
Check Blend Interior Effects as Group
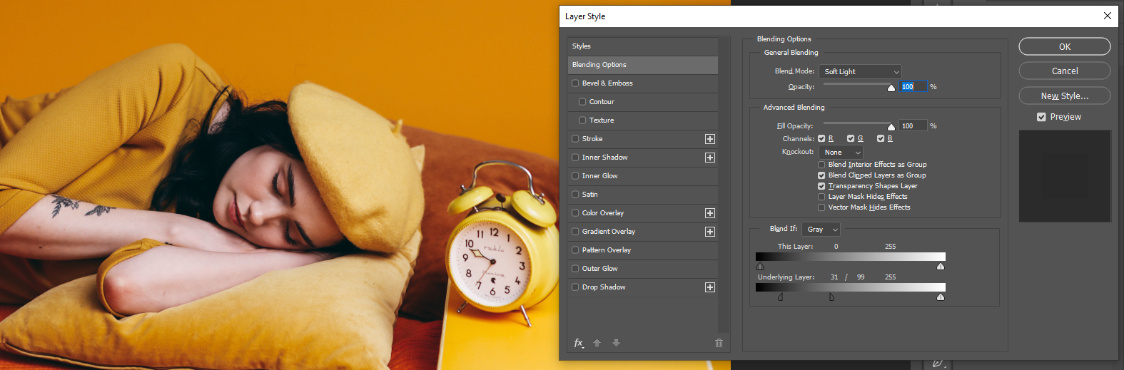tap(821, 165)
